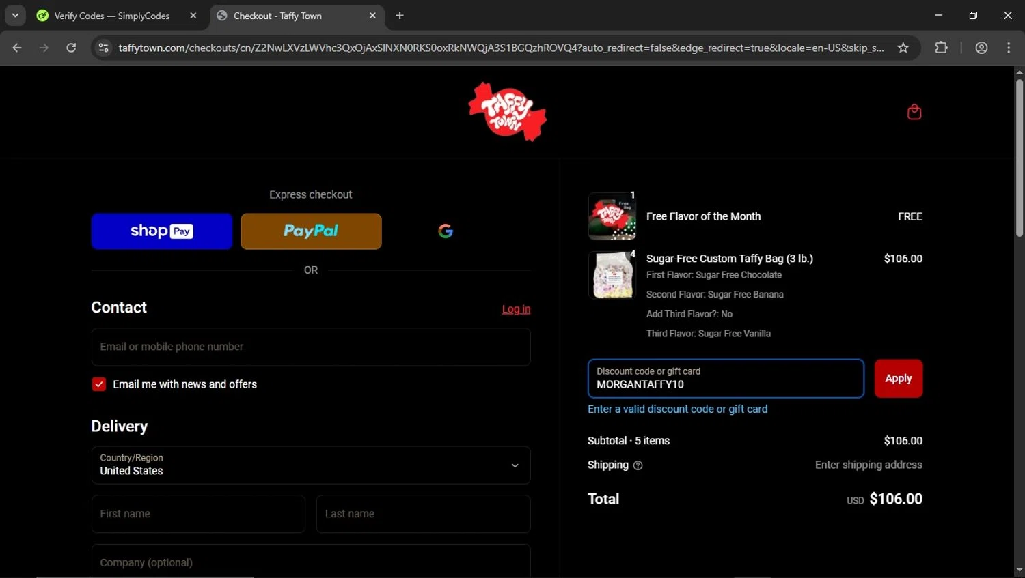Open the Chrome profile icon
Screen dimensions: 1025x578
tap(981, 48)
